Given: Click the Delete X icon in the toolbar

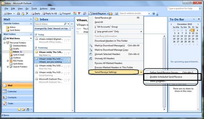Looking at the screenshot, I should pyautogui.click(x=27, y=13).
